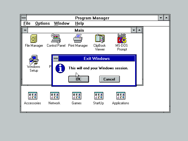Confirm exit with the OK button
Image resolution: width=188 pixels, height=141 pixels.
[79, 79]
